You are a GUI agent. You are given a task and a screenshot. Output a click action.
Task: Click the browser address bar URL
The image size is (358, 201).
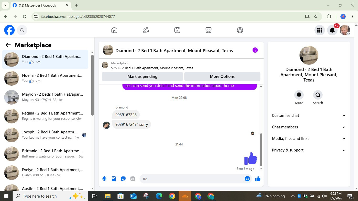tap(78, 17)
